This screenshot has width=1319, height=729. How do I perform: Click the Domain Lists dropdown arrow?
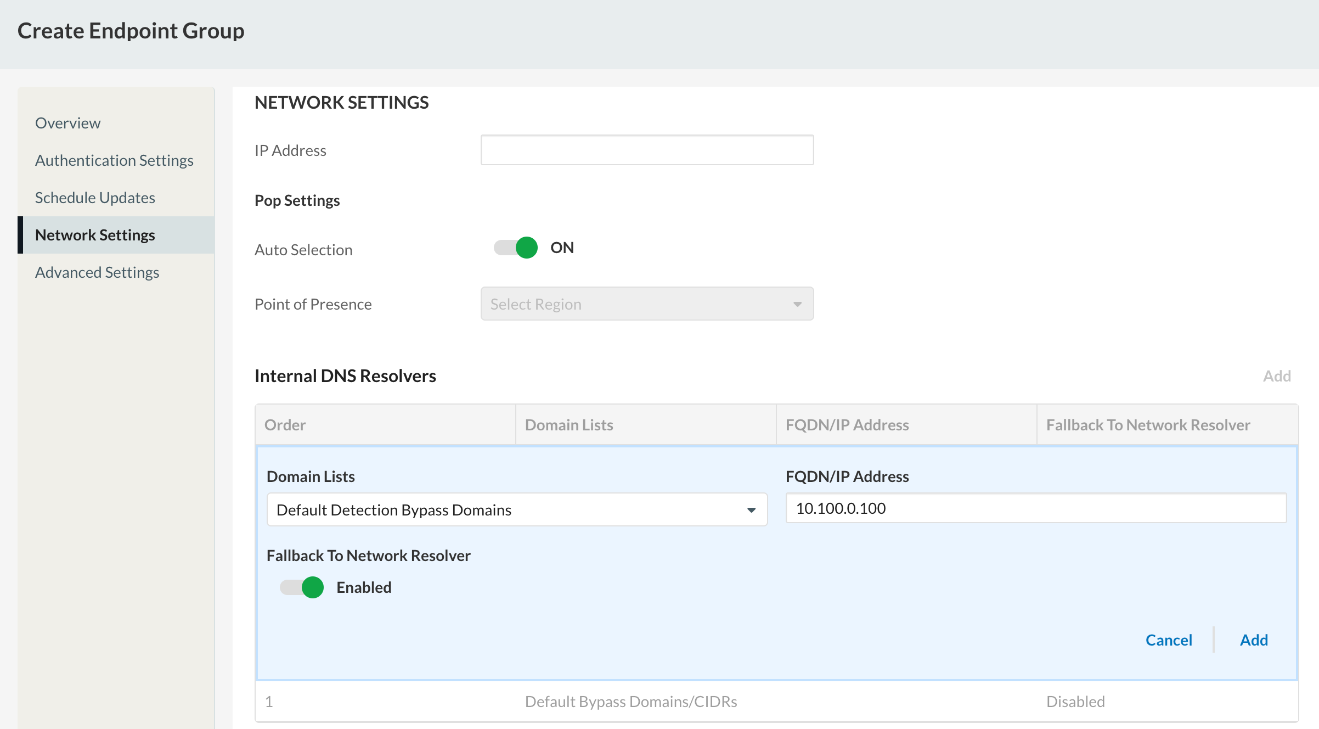click(751, 510)
